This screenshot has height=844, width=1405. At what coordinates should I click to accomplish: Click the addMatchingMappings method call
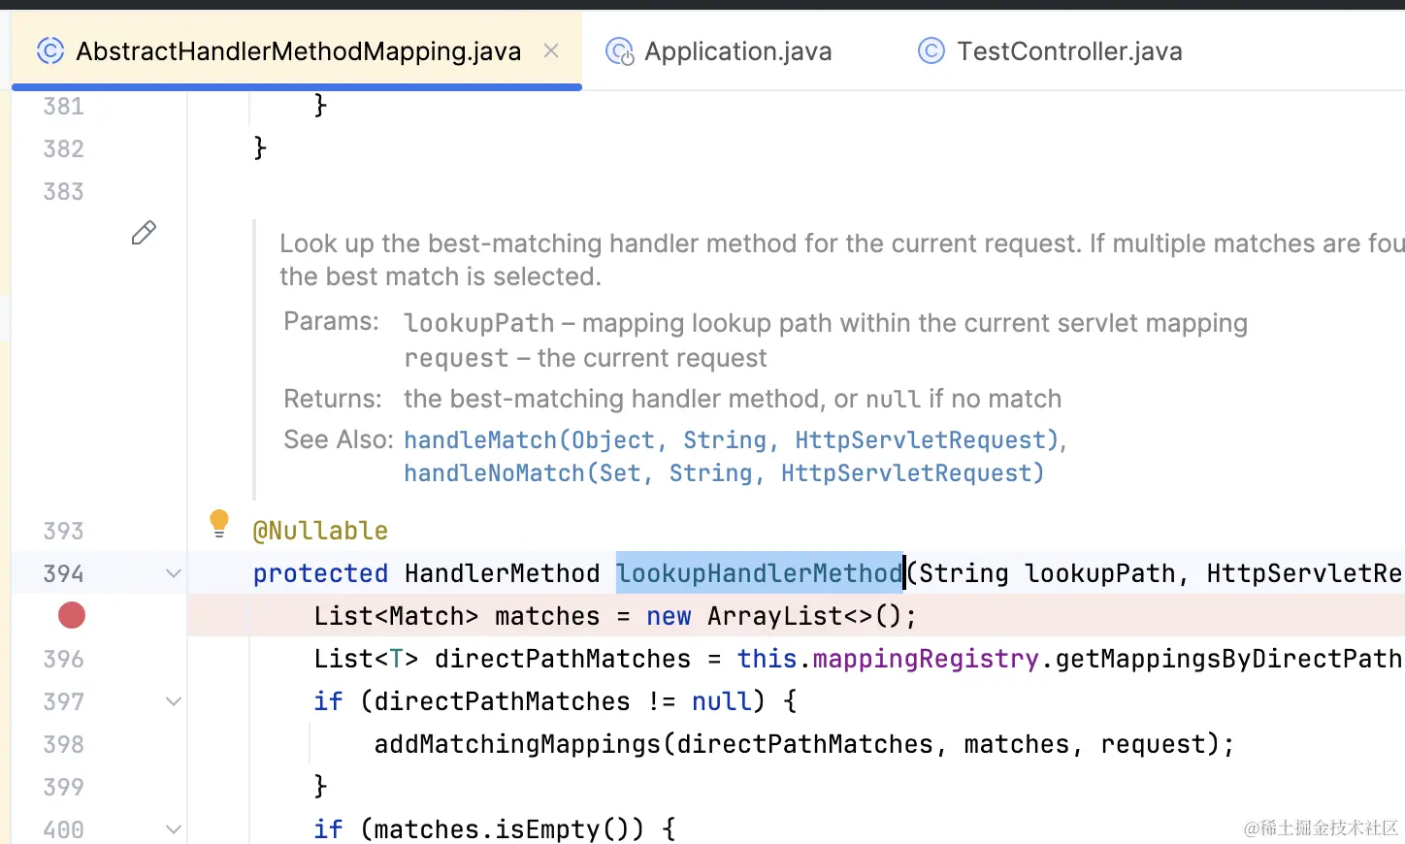coord(517,744)
